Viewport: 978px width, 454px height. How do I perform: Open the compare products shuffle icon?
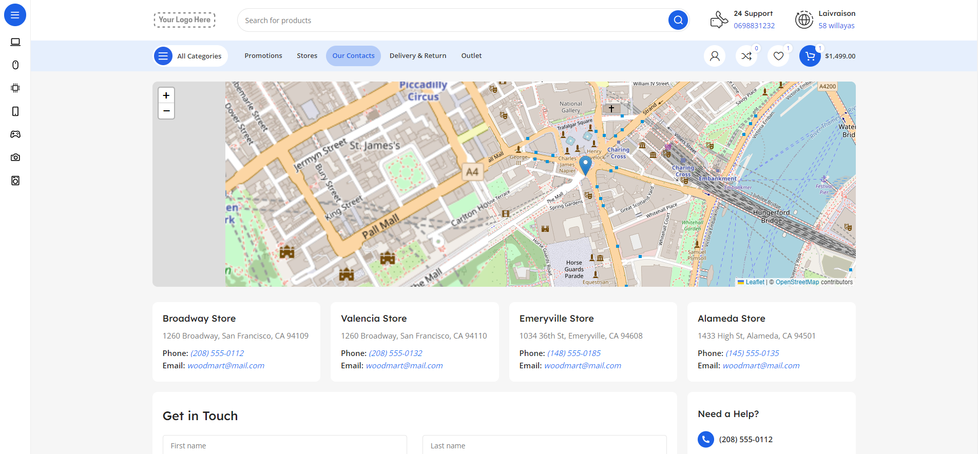pyautogui.click(x=746, y=56)
